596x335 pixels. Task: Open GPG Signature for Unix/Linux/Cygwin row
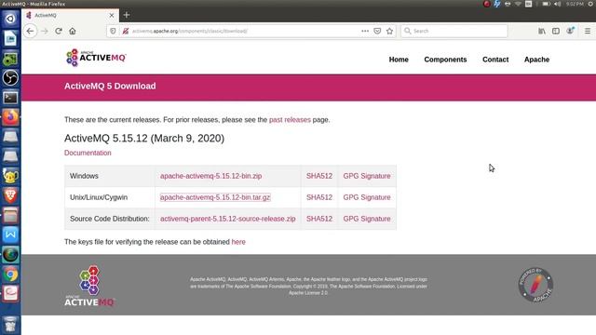click(367, 197)
